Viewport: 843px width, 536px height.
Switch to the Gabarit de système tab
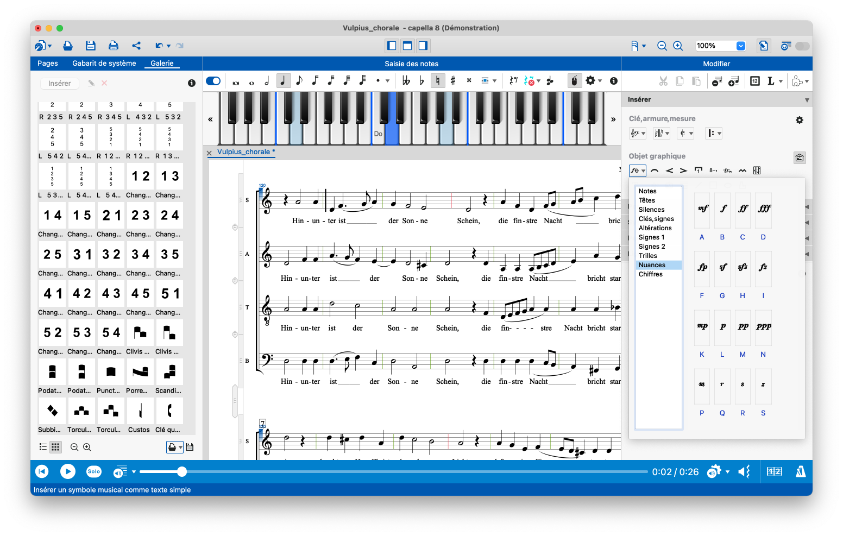point(104,64)
